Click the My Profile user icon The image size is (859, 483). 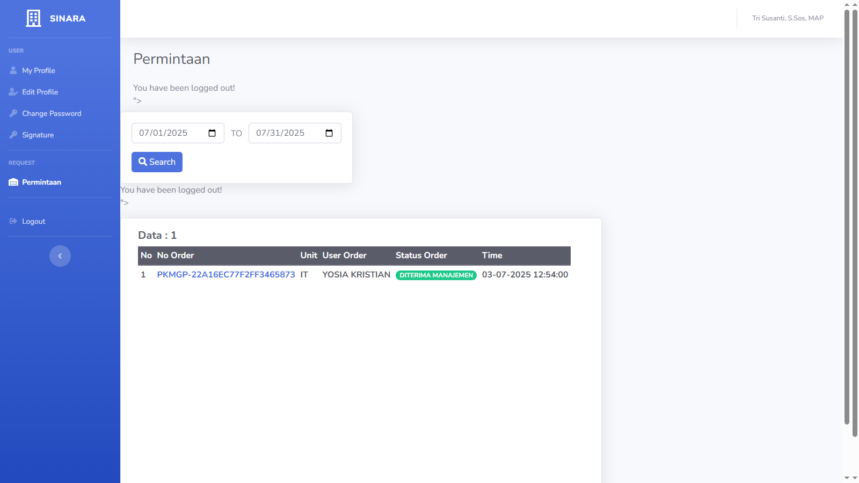pyautogui.click(x=13, y=70)
